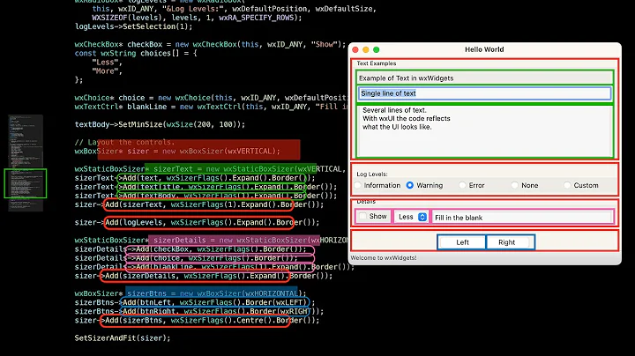The image size is (635, 356).
Task: Close the Hello World window
Action: pyautogui.click(x=355, y=49)
